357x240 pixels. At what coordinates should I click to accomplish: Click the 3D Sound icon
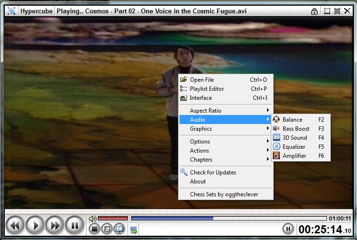click(x=277, y=137)
